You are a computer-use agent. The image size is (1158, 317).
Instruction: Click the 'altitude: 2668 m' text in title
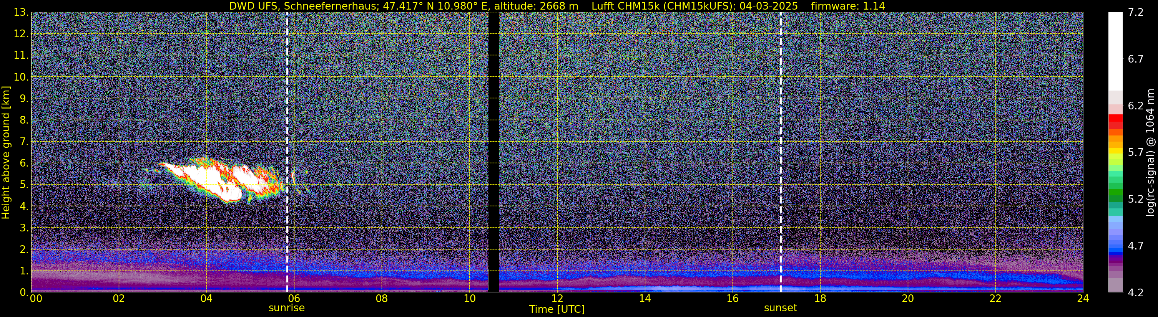click(536, 6)
